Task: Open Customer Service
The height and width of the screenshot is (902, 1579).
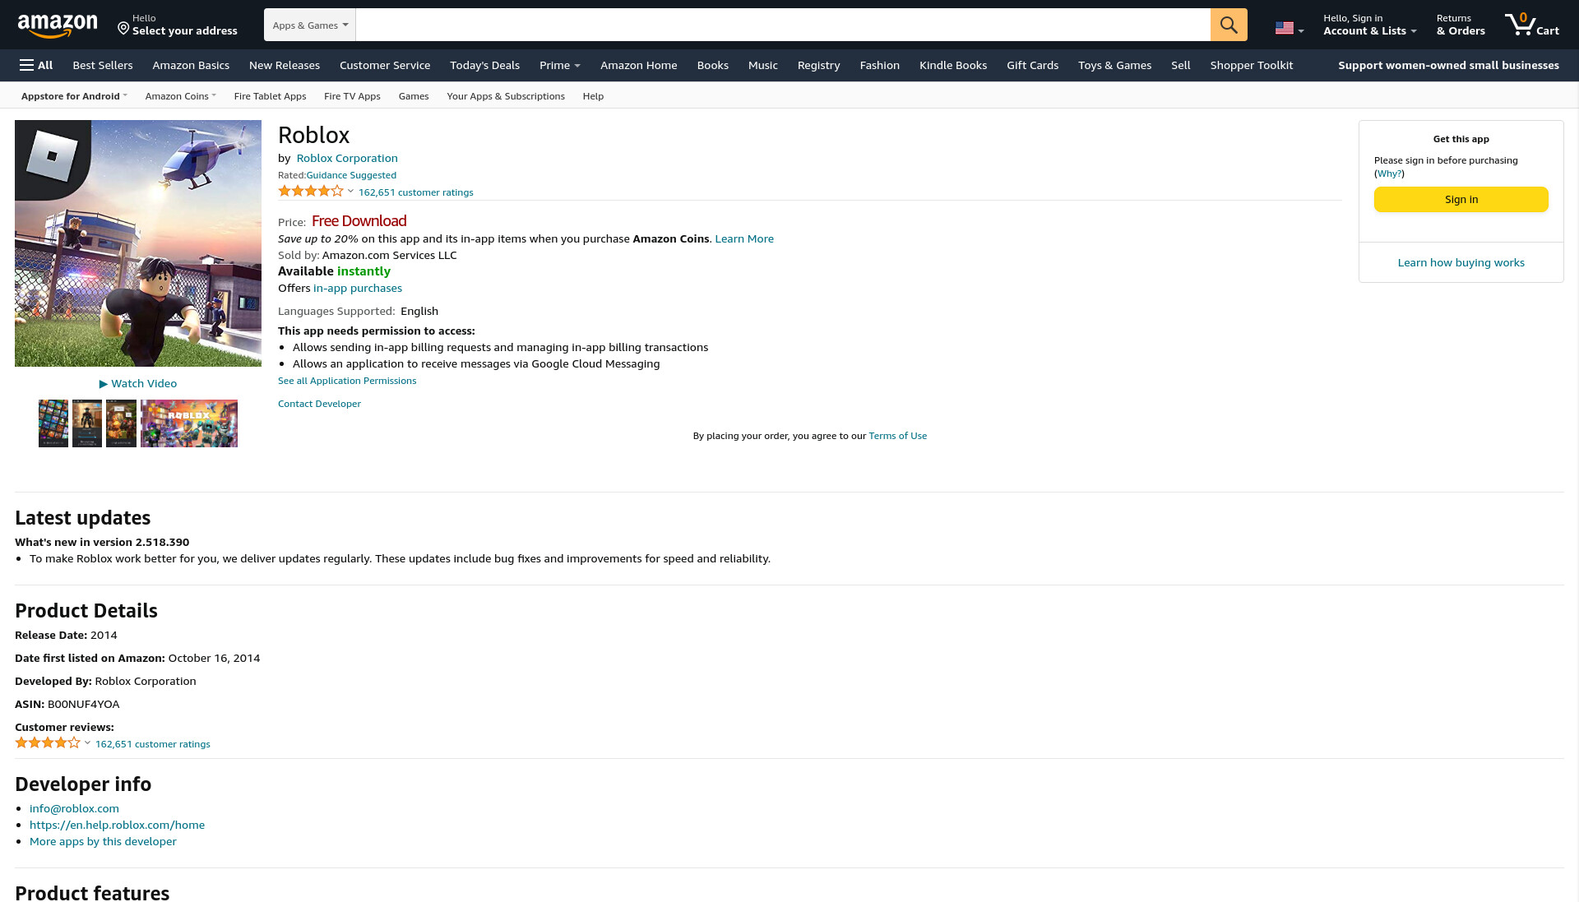Action: coord(385,65)
